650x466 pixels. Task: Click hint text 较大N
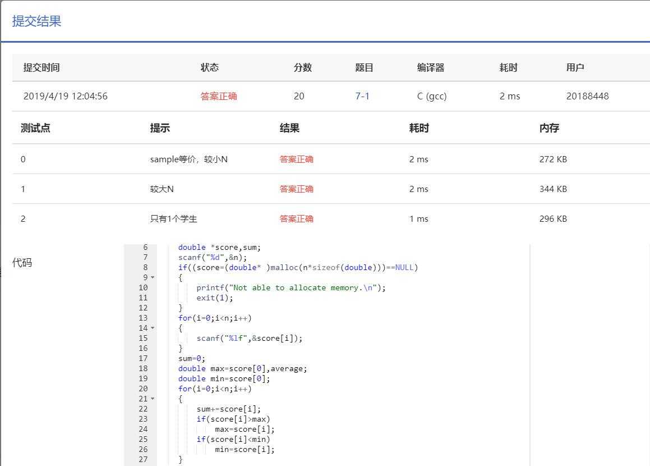162,189
